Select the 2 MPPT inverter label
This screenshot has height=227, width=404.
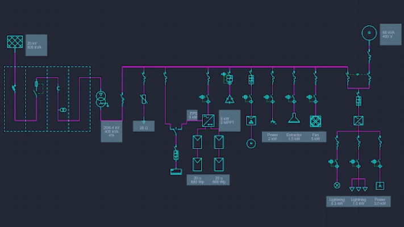point(230,121)
